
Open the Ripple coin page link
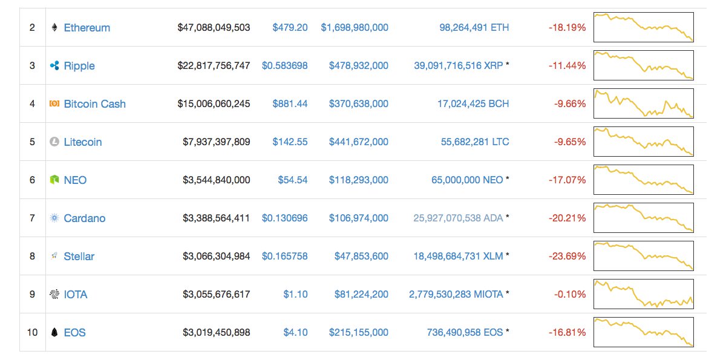pos(79,65)
